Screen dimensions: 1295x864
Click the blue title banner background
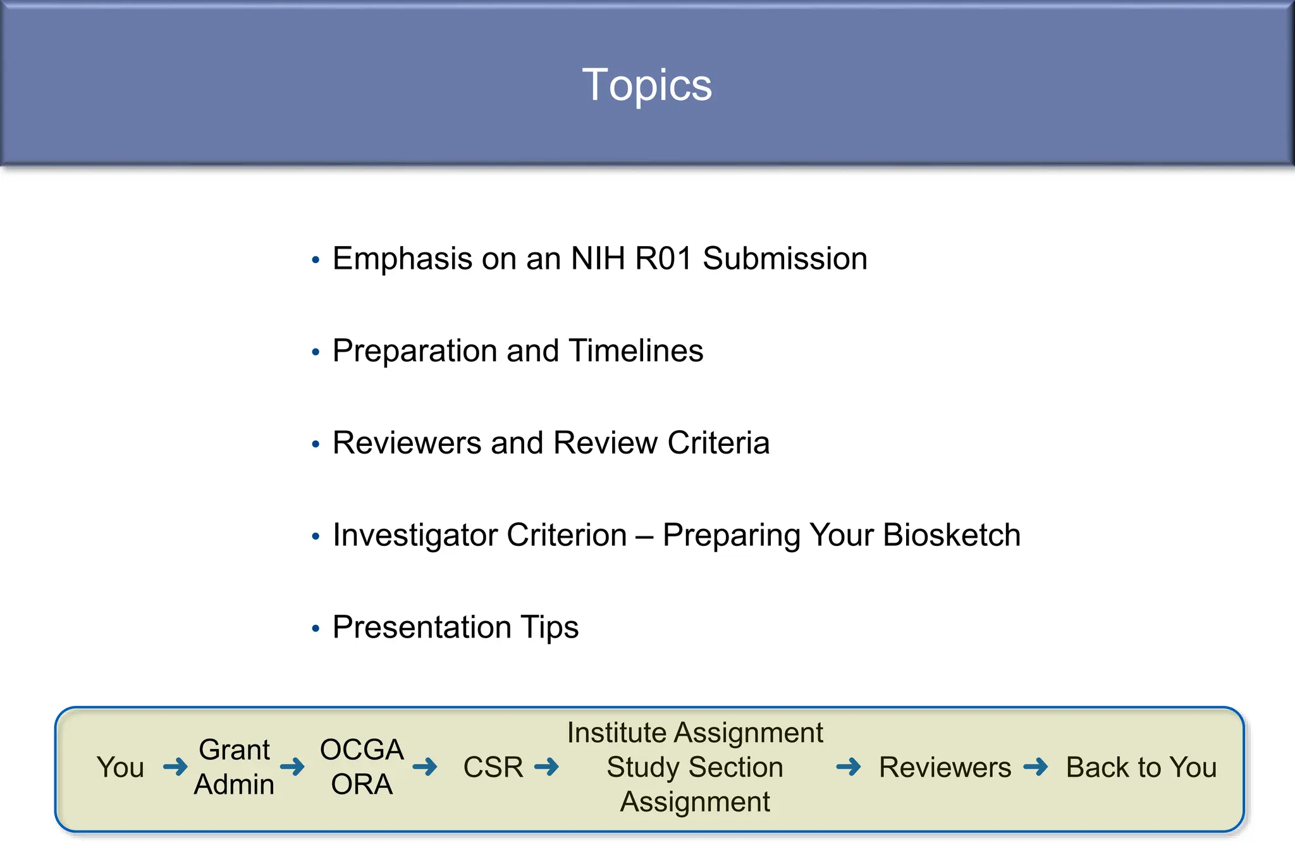click(x=253, y=82)
